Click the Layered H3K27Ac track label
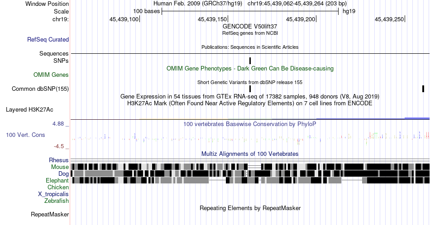430x225 pixels. (x=29, y=110)
